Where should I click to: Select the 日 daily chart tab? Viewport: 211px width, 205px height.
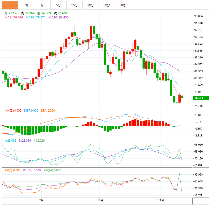point(10,5)
